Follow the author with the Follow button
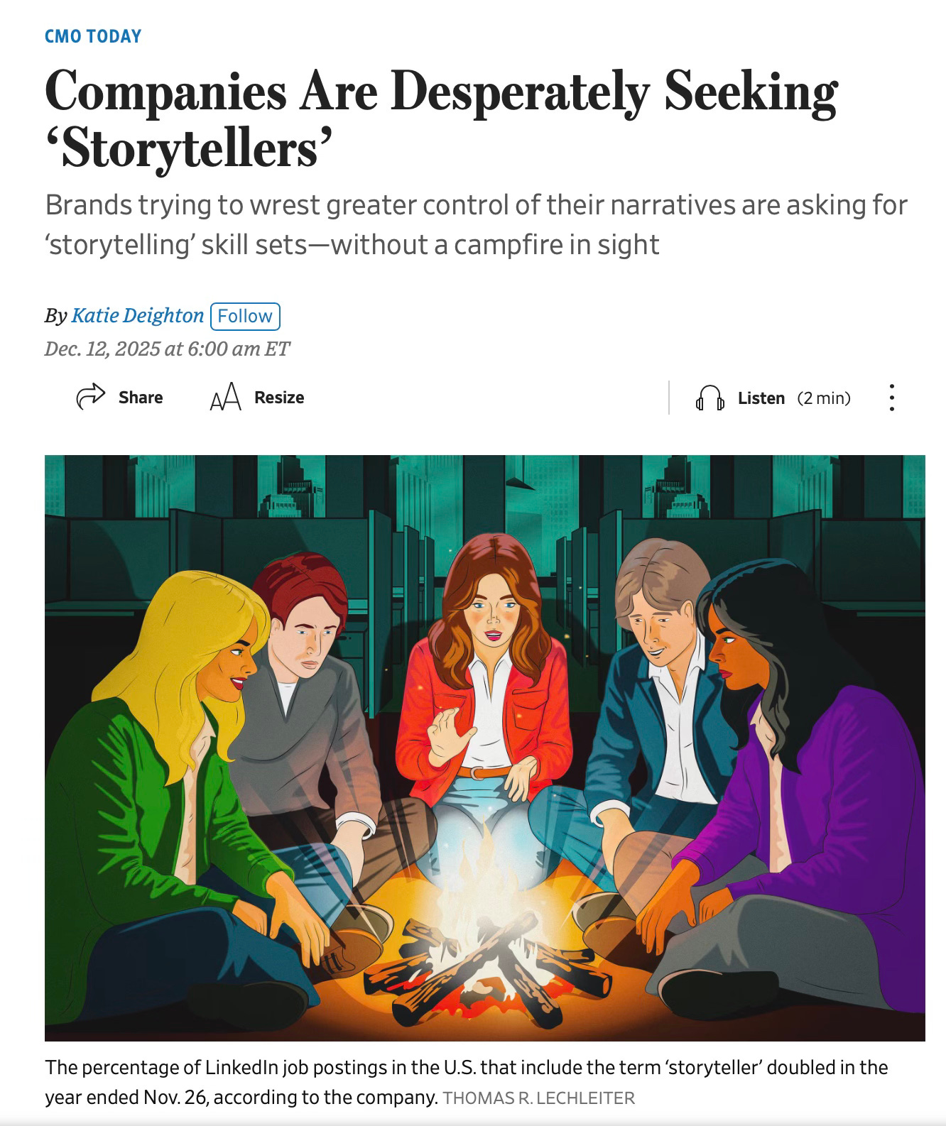Image resolution: width=946 pixels, height=1126 pixels. point(245,316)
